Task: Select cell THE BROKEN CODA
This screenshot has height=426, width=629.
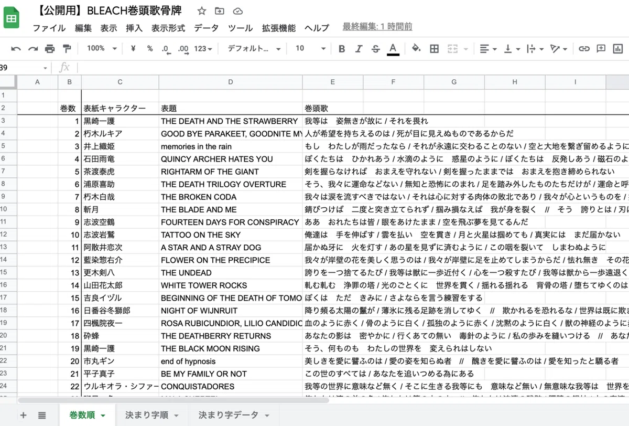Action: pos(231,197)
